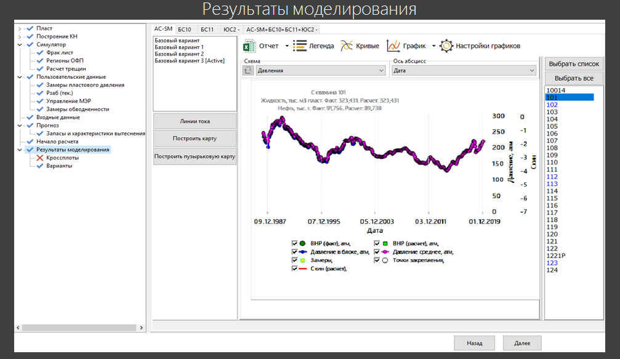This screenshot has height=359, width=620.
Task: Click the checkmark icon beside Построение КН
Action: click(30, 36)
